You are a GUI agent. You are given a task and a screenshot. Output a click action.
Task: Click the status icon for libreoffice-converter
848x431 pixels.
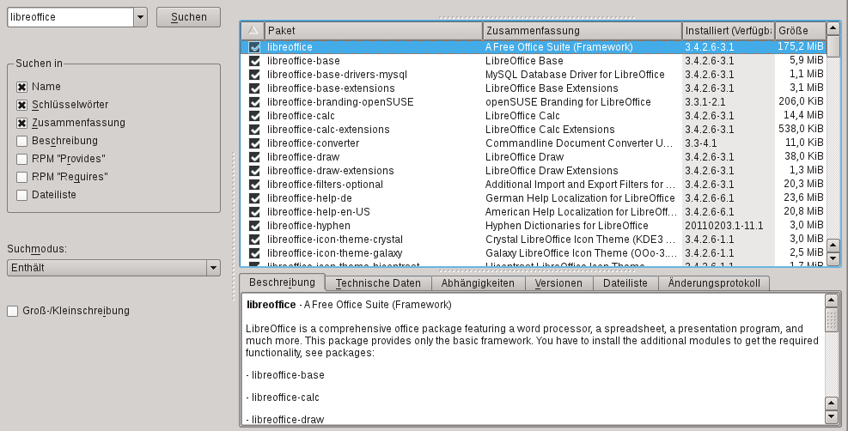pyautogui.click(x=254, y=143)
